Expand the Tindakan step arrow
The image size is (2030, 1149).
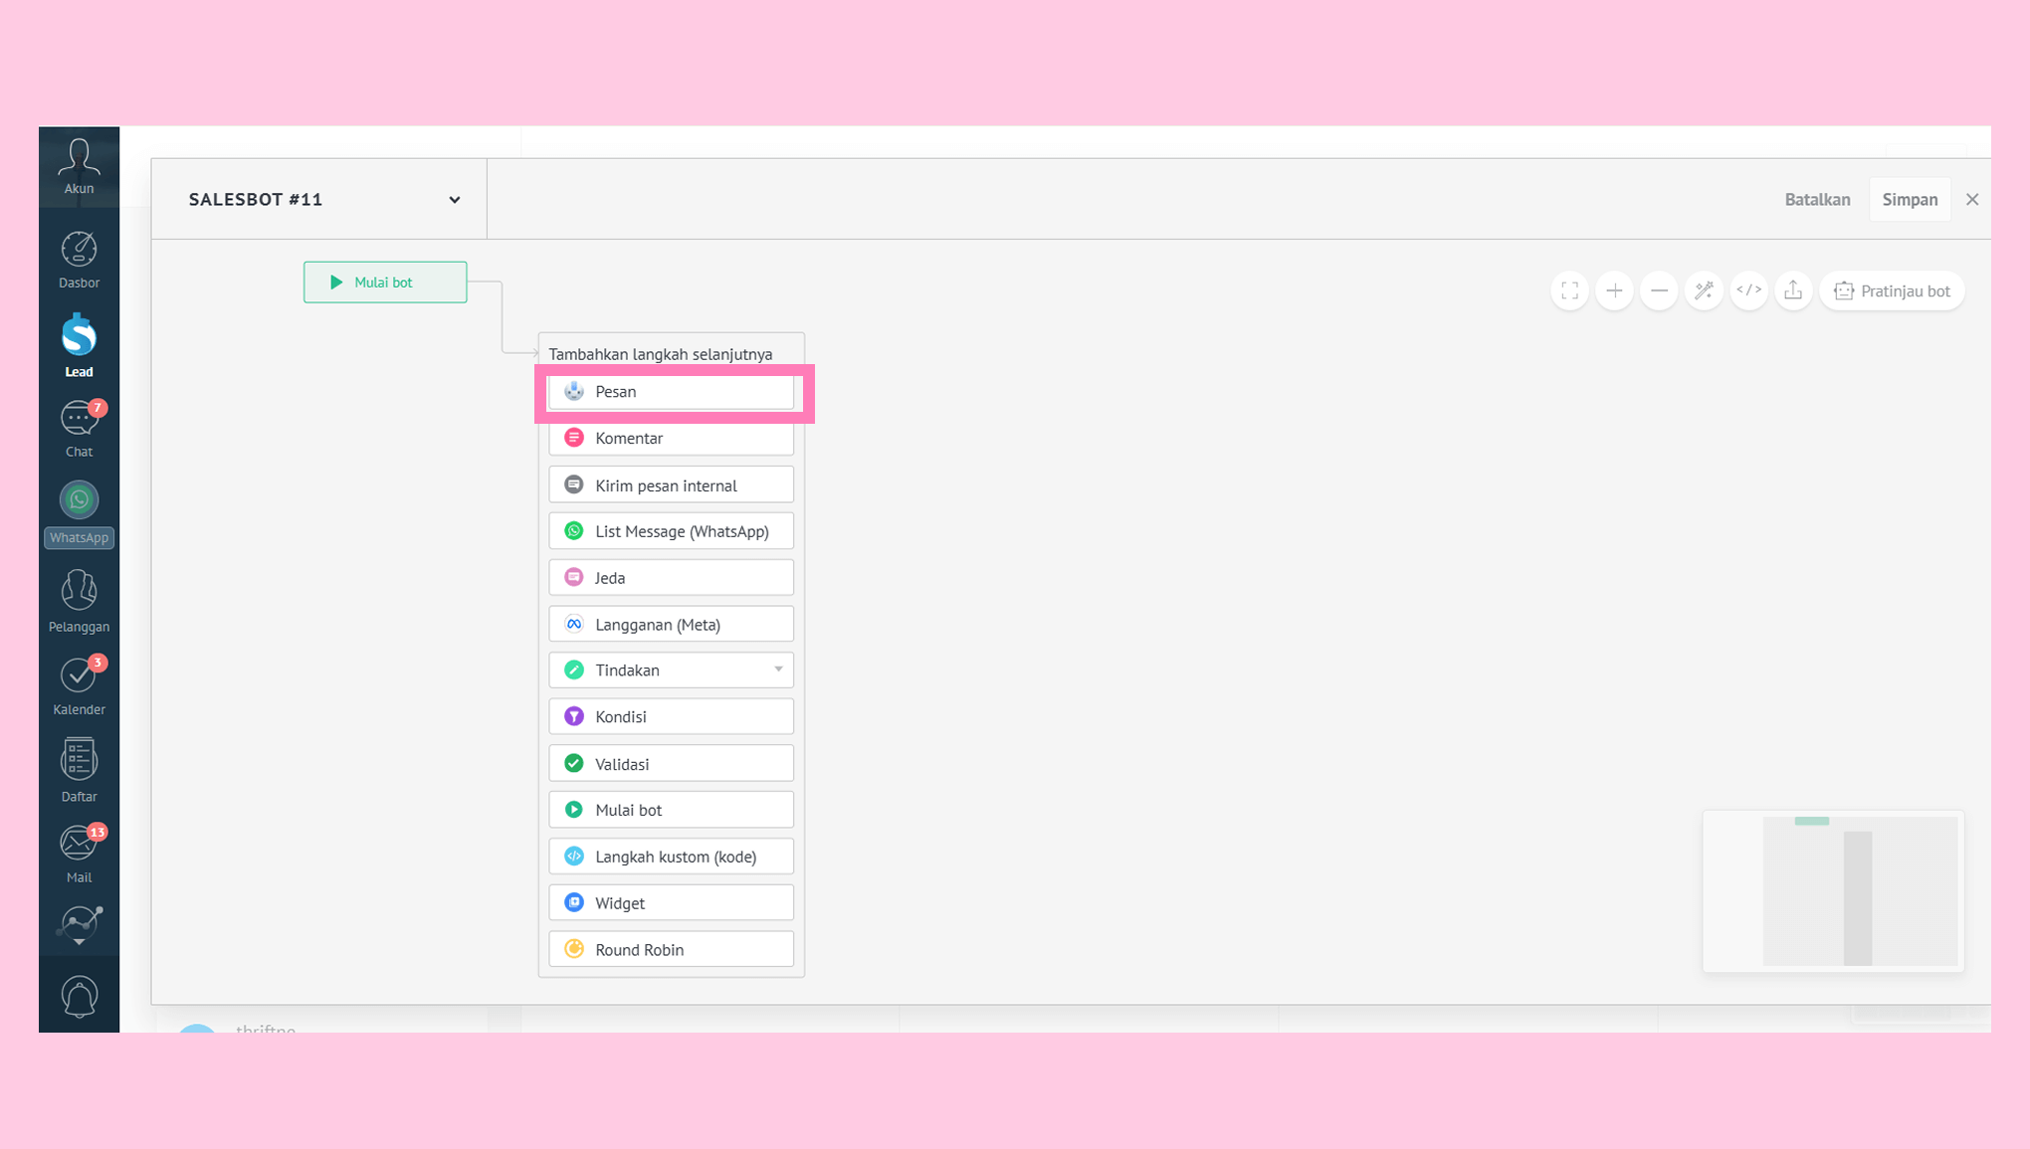coord(778,670)
